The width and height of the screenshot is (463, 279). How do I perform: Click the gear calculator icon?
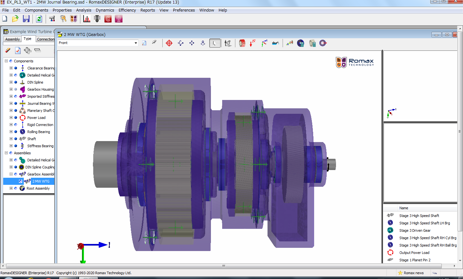pos(312,43)
